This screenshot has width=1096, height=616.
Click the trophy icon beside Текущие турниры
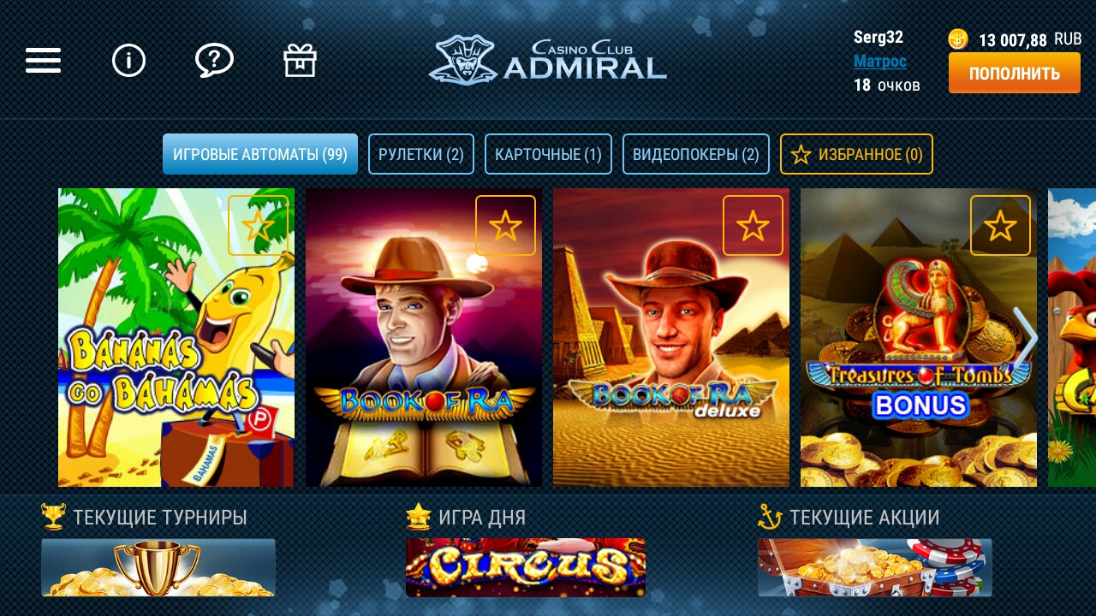[53, 517]
